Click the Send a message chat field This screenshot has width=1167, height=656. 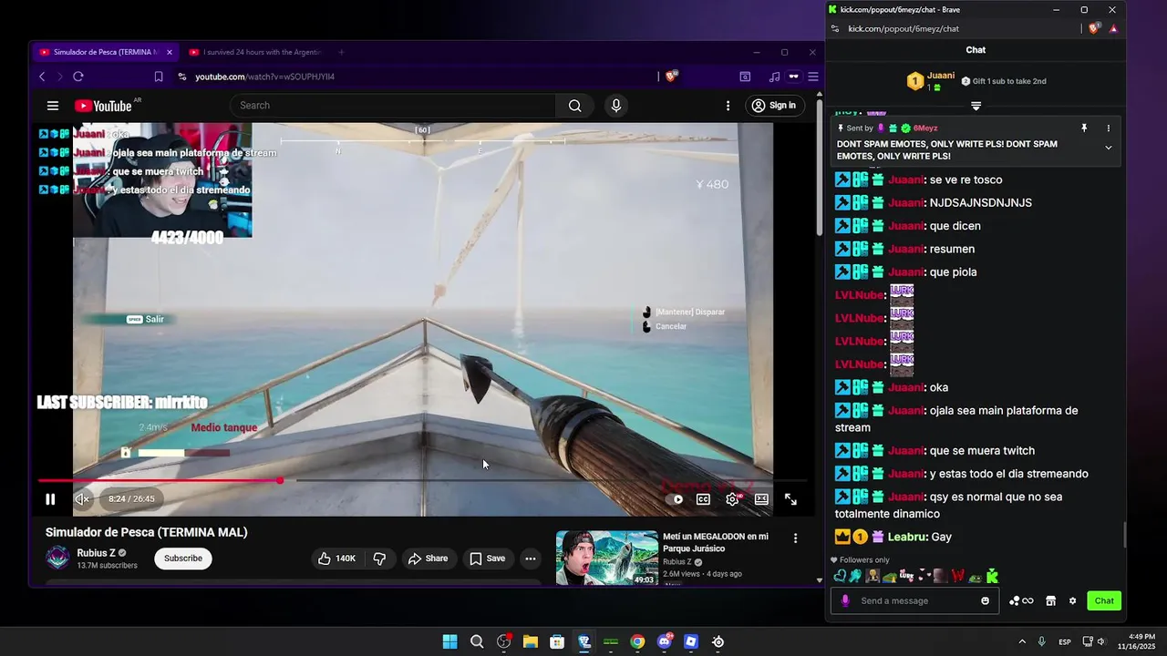pos(914,600)
